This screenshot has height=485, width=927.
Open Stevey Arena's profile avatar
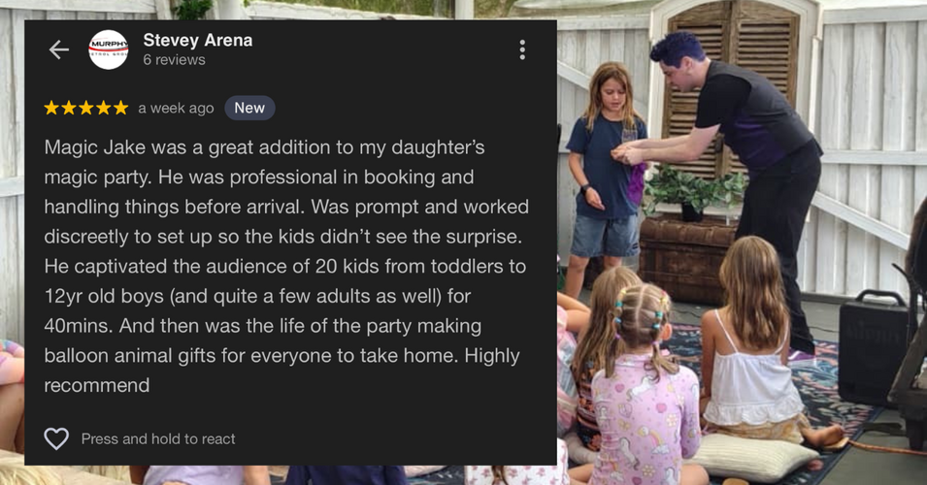pos(108,49)
